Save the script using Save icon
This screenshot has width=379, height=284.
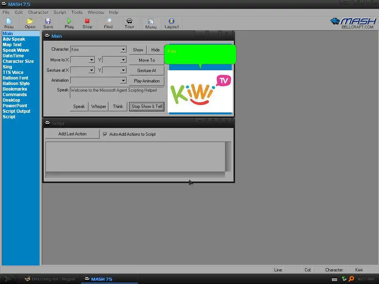[48, 23]
